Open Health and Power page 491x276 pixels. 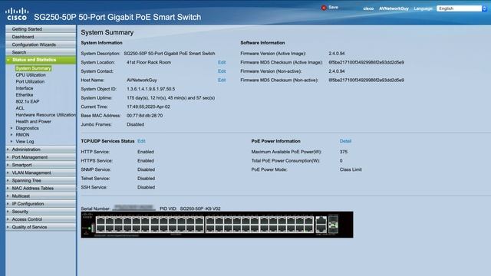tap(34, 121)
